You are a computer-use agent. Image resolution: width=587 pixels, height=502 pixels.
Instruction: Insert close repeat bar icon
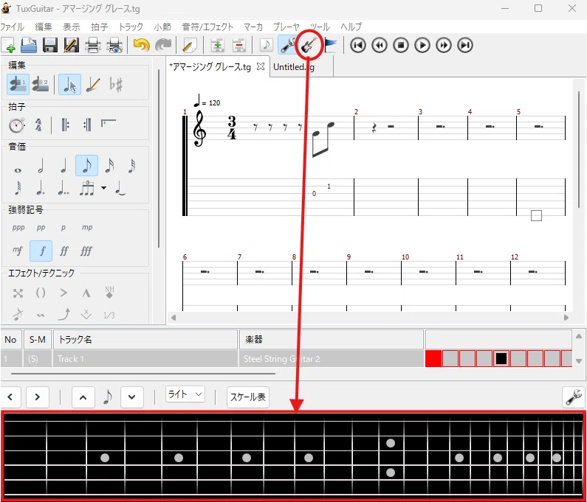pos(87,125)
